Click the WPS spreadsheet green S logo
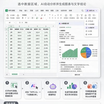Screen dimensions: 104x104 click(x=6, y=10)
